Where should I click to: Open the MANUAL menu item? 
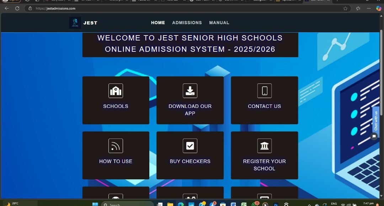[219, 23]
